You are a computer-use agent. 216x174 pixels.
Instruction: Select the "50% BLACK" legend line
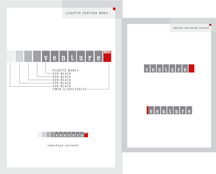(x=62, y=77)
